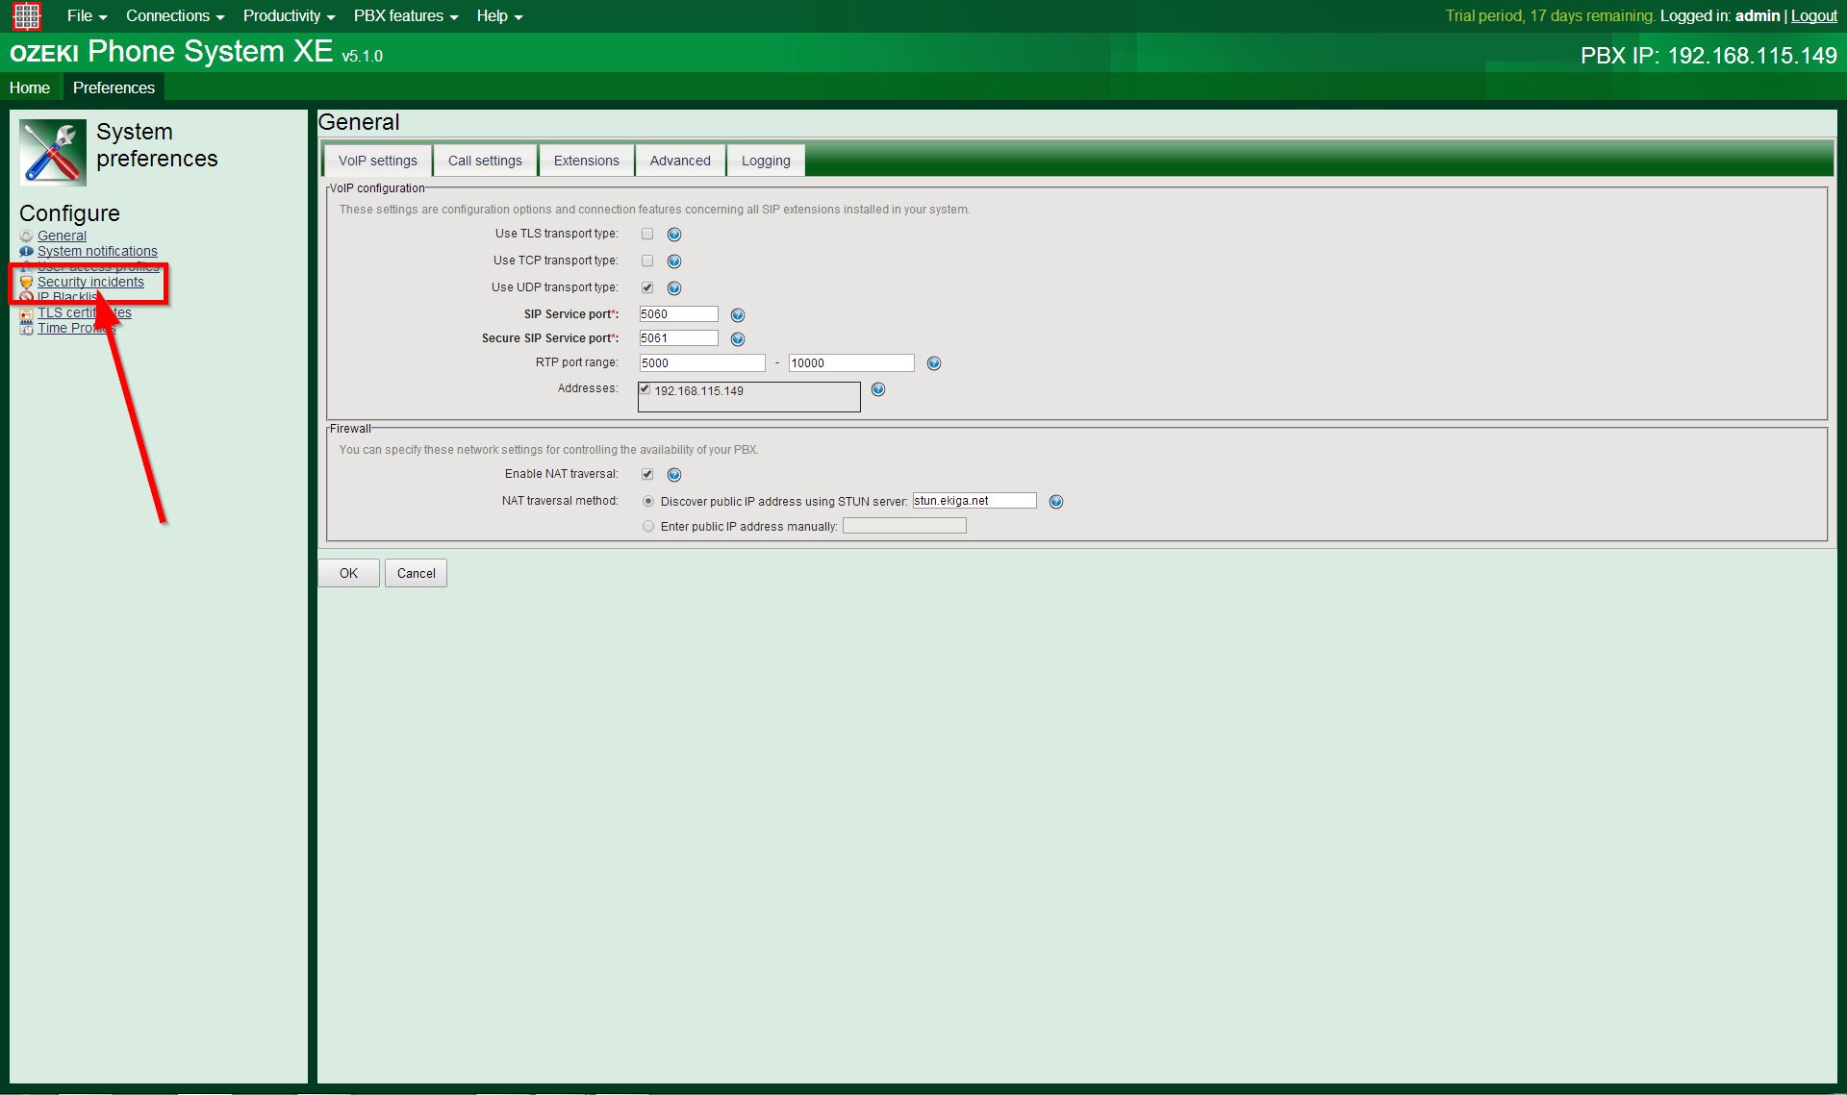Click the blue info icon next to SIP Service port

(x=738, y=314)
